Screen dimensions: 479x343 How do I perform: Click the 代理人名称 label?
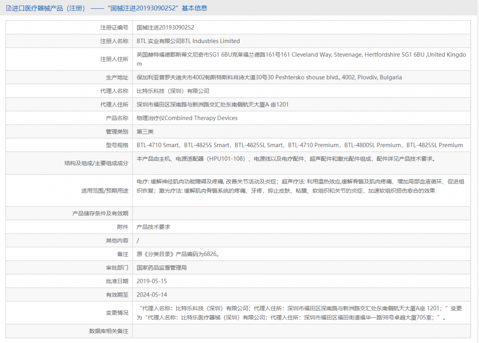point(114,91)
